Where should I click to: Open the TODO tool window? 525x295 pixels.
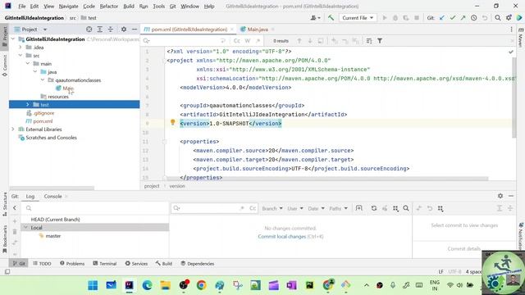[42, 264]
